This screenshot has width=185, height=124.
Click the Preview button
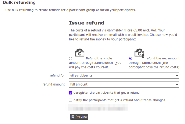point(79,117)
